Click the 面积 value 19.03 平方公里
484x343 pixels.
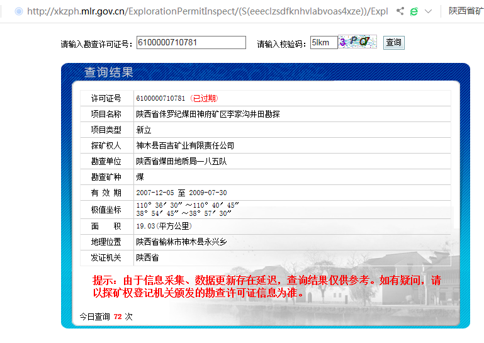tap(164, 226)
